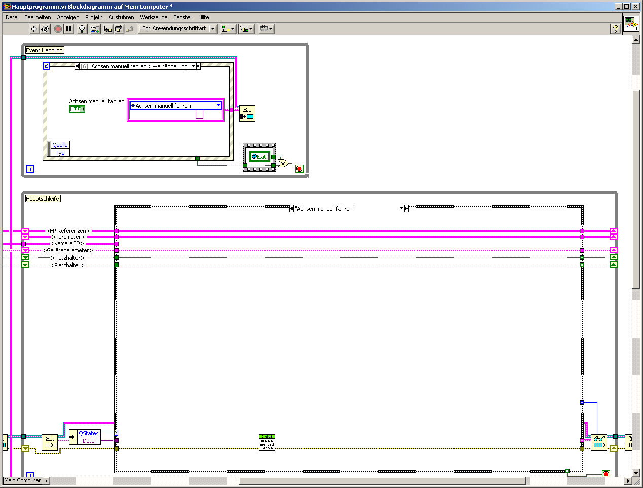Click the Hauptschleife stop condition terminal

[606, 474]
